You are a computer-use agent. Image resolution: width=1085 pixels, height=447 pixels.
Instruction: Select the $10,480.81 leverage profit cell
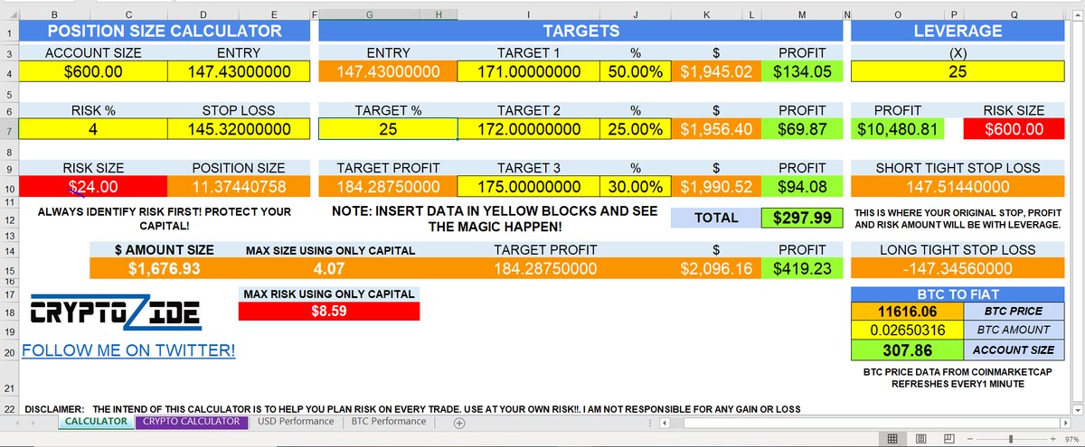click(897, 129)
